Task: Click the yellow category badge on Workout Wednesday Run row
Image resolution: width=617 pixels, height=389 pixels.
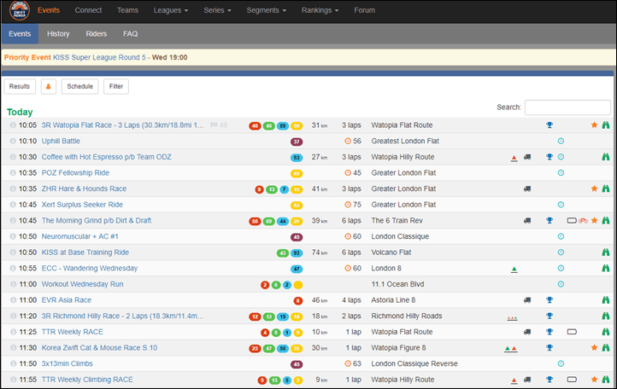Action: point(298,285)
